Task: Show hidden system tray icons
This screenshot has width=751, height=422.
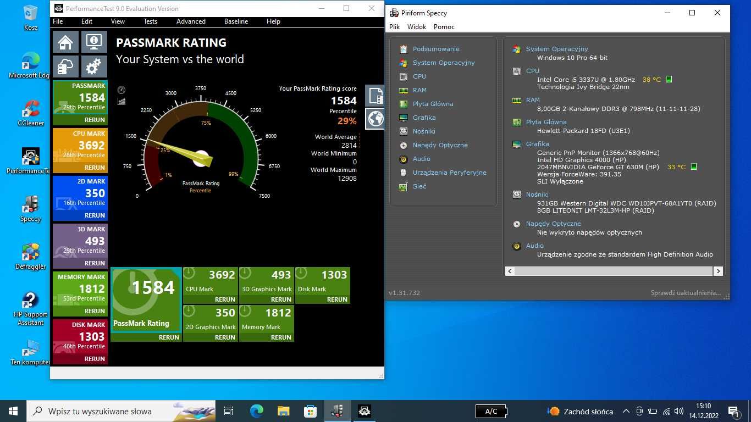Action: tap(626, 411)
